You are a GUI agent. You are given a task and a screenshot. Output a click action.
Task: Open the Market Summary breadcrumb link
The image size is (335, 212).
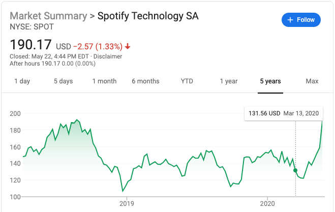point(48,16)
